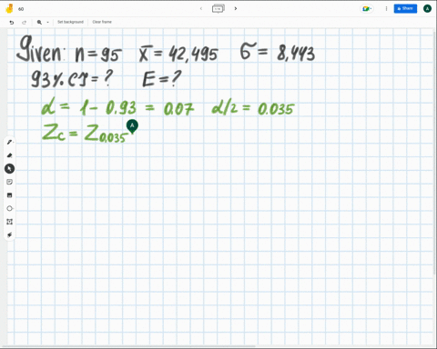Undo the last action

[12, 22]
